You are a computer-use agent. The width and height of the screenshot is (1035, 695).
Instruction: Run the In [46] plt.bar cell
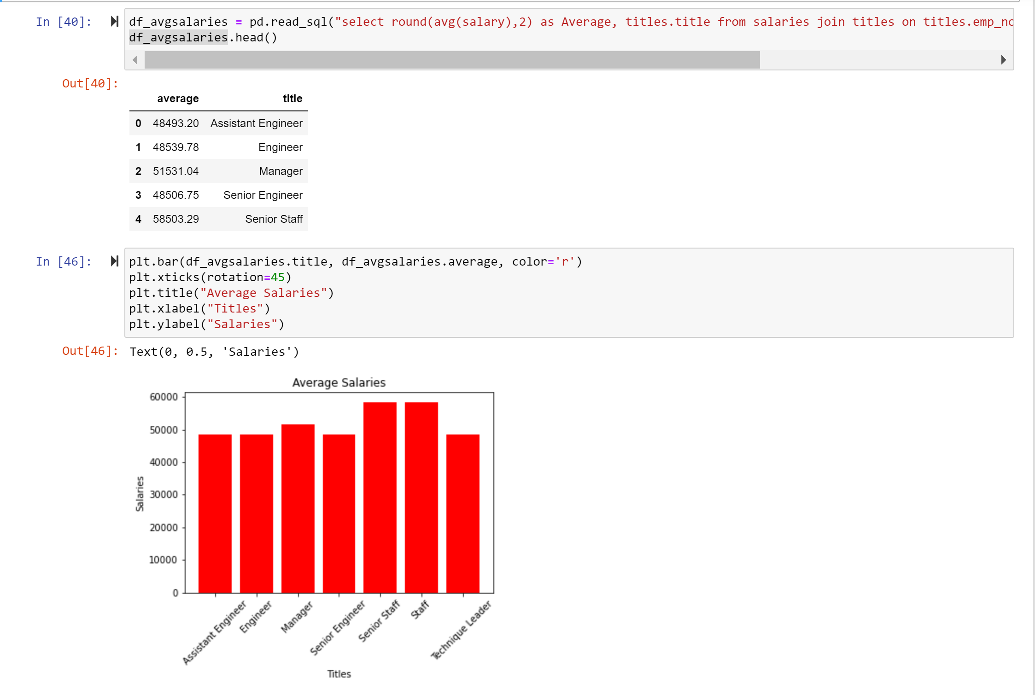tap(115, 261)
